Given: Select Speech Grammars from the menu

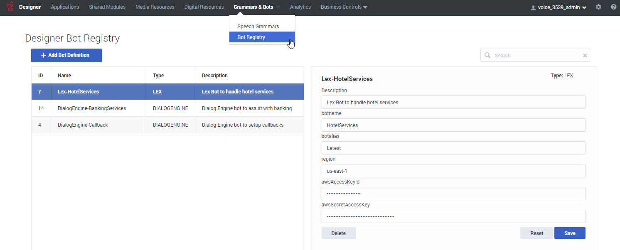Looking at the screenshot, I should click(x=258, y=27).
